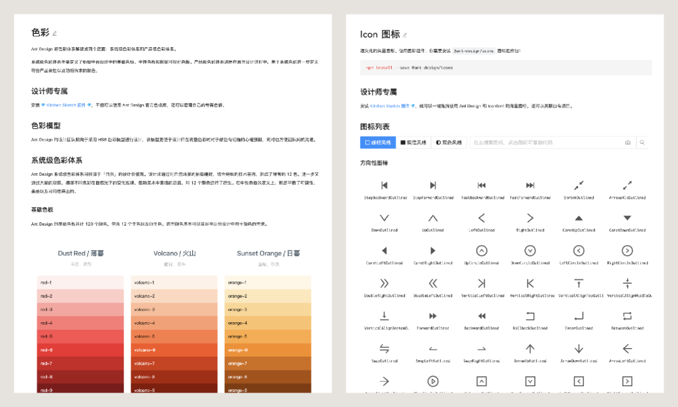The image size is (678, 407).
Task: Switch to the two-tone style radio tab
Action: (449, 143)
